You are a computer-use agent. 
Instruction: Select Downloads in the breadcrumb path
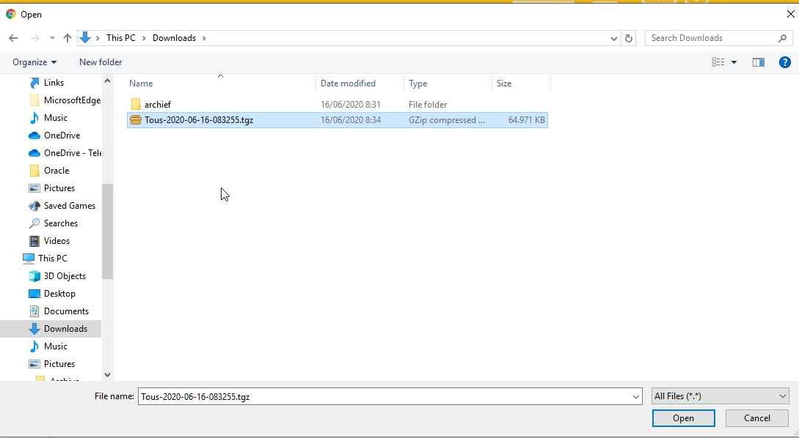[175, 38]
